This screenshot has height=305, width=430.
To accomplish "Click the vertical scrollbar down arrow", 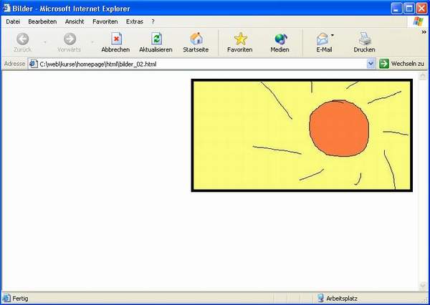I will pyautogui.click(x=423, y=286).
